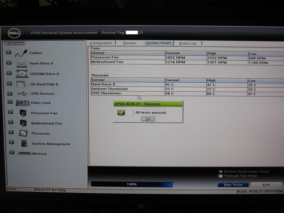Click the USB Devices icon
The height and width of the screenshot is (213, 284).
[x=22, y=94]
